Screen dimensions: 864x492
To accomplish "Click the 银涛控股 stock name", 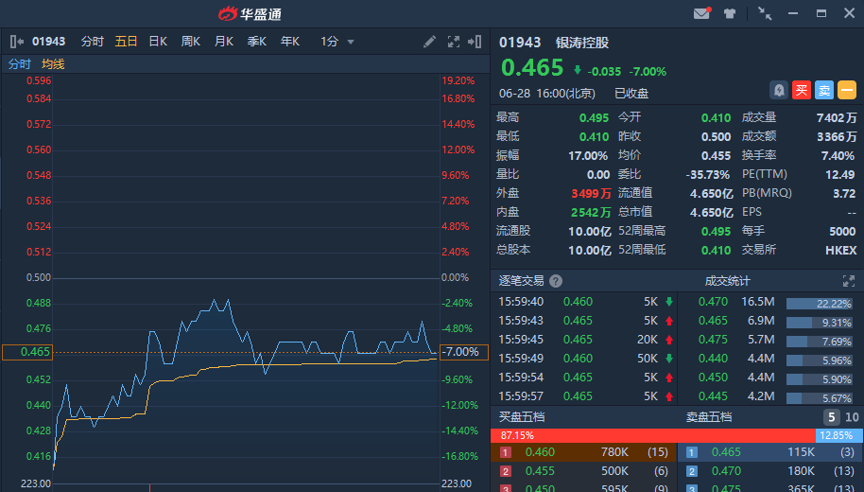I will pyautogui.click(x=582, y=43).
